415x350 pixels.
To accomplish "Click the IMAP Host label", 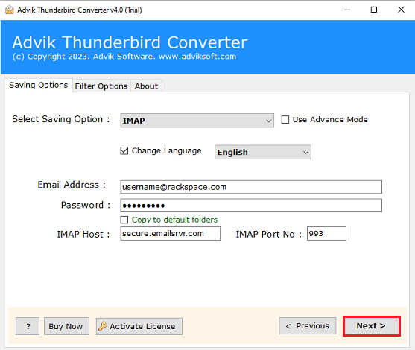I will click(x=83, y=234).
